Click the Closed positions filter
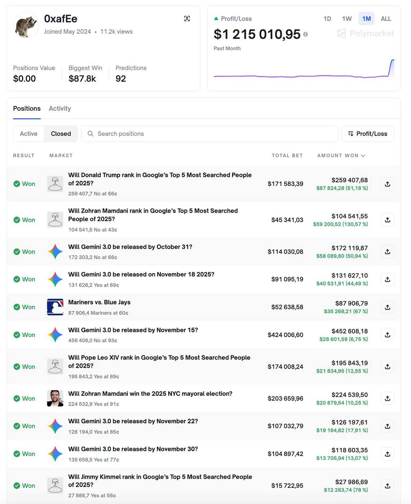This screenshot has height=504, width=411. tap(61, 133)
